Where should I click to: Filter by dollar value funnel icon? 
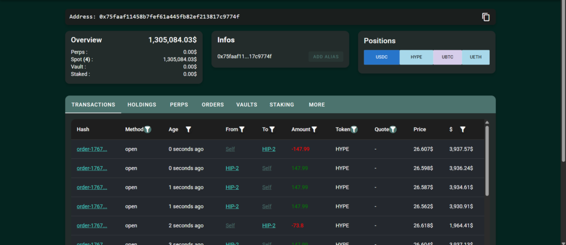[463, 130]
